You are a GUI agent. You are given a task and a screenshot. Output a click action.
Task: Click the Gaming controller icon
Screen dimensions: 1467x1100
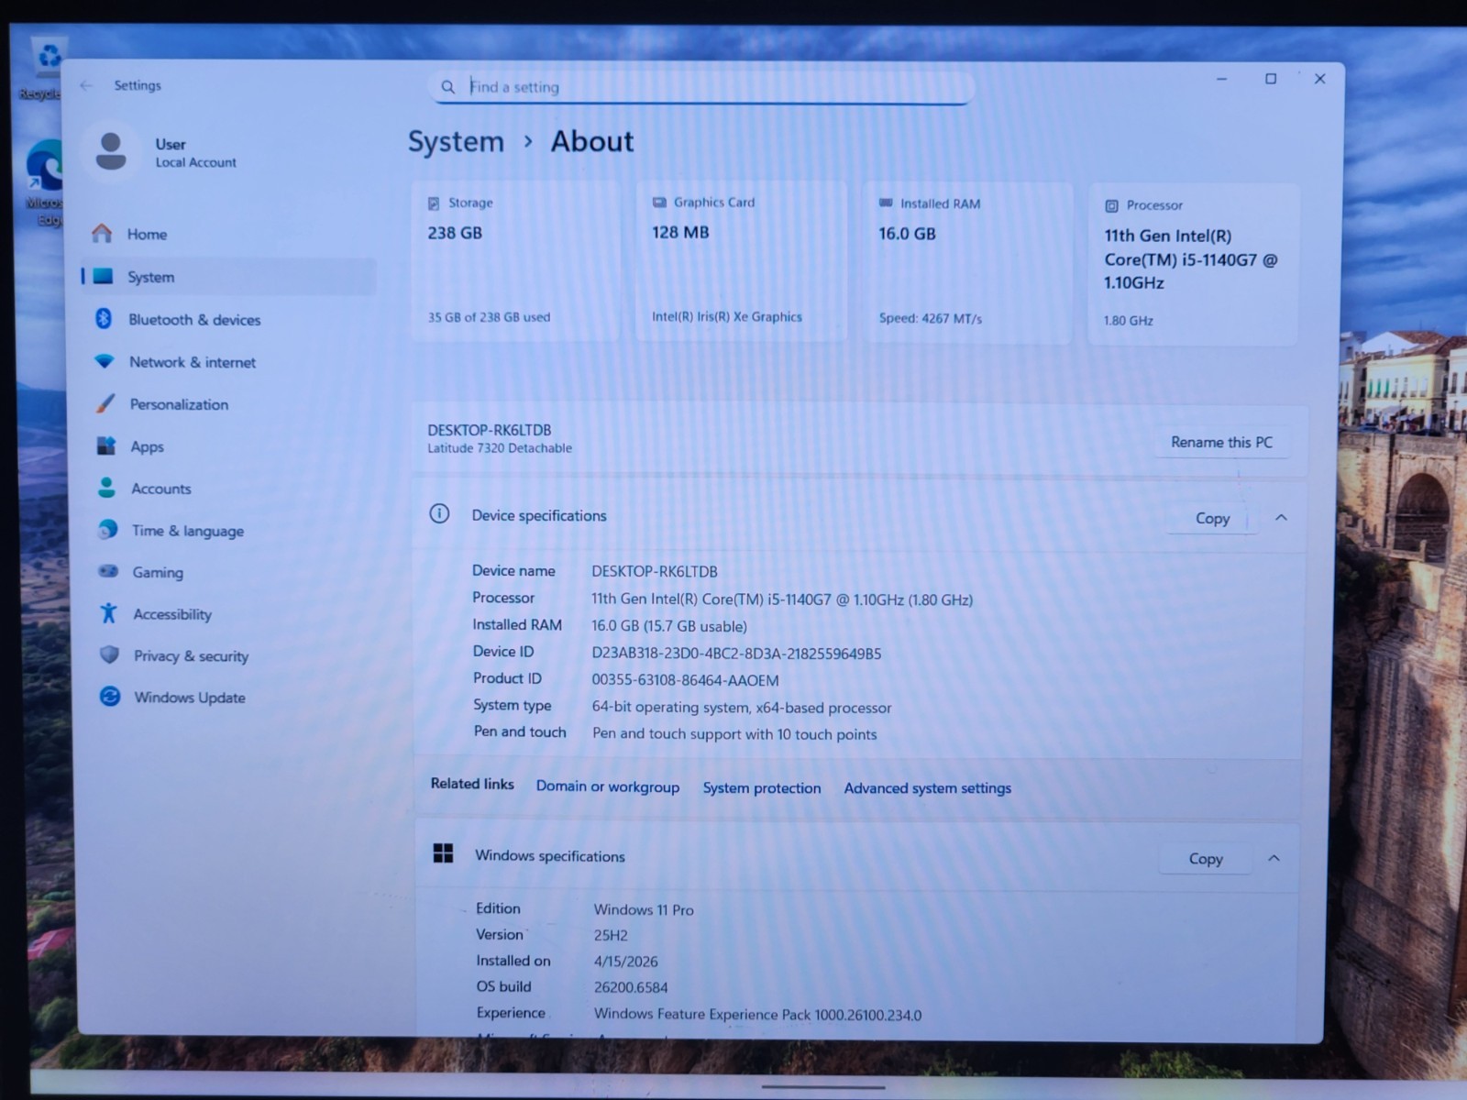click(108, 571)
